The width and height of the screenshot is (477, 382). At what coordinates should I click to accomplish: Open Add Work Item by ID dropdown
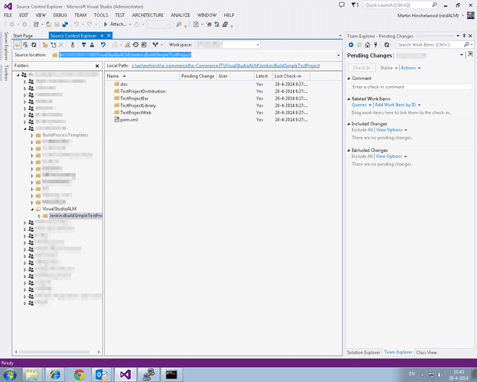click(x=398, y=105)
